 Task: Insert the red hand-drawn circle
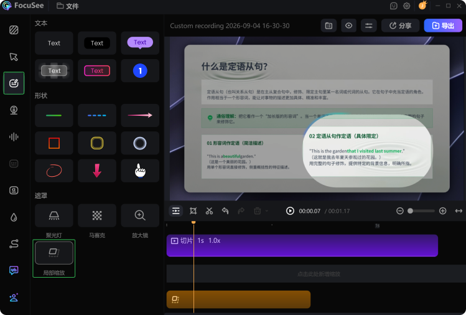pyautogui.click(x=54, y=171)
